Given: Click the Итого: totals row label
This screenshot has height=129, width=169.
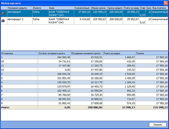Looking at the screenshot, I should coord(5,107).
